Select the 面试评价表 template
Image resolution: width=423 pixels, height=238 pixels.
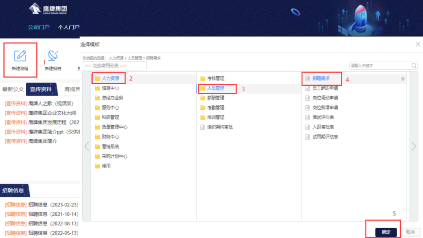320,117
